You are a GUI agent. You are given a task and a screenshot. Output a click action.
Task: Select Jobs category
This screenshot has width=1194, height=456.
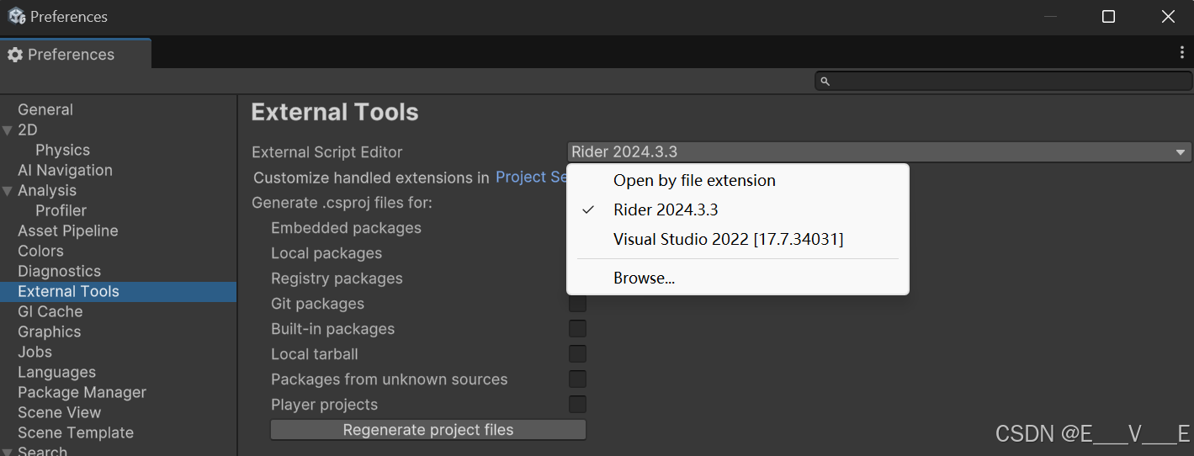pos(34,353)
